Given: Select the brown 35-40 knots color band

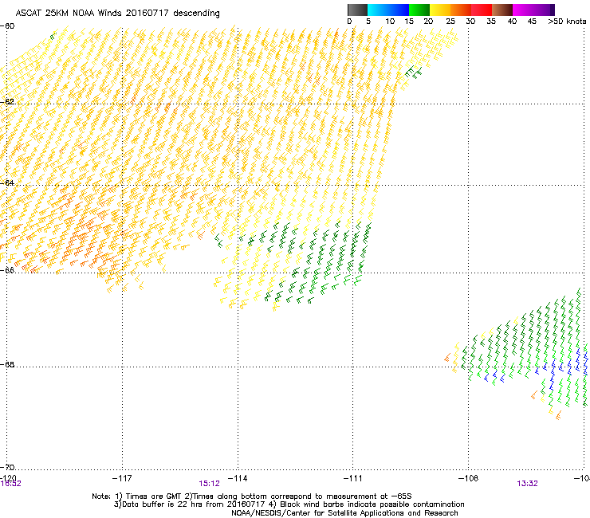Looking at the screenshot, I should 502,10.
